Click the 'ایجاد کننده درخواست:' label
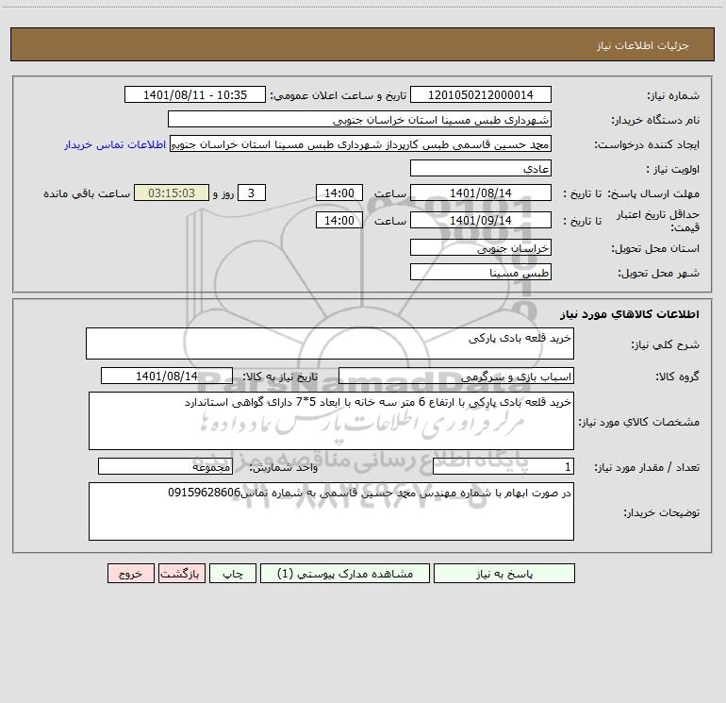This screenshot has width=726, height=703. tap(647, 145)
